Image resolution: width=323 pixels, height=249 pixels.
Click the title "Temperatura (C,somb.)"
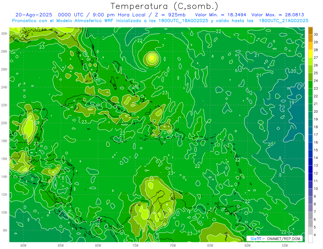pos(164,6)
